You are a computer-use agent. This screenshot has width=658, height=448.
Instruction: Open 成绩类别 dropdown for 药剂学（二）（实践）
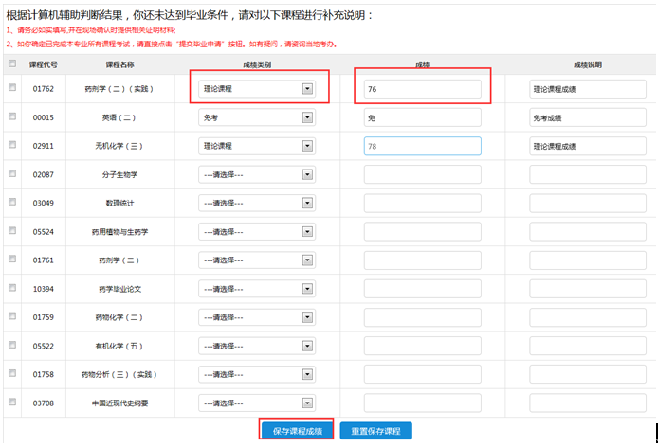[x=257, y=89]
